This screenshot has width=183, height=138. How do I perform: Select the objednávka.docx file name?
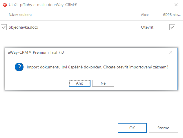(x=23, y=27)
